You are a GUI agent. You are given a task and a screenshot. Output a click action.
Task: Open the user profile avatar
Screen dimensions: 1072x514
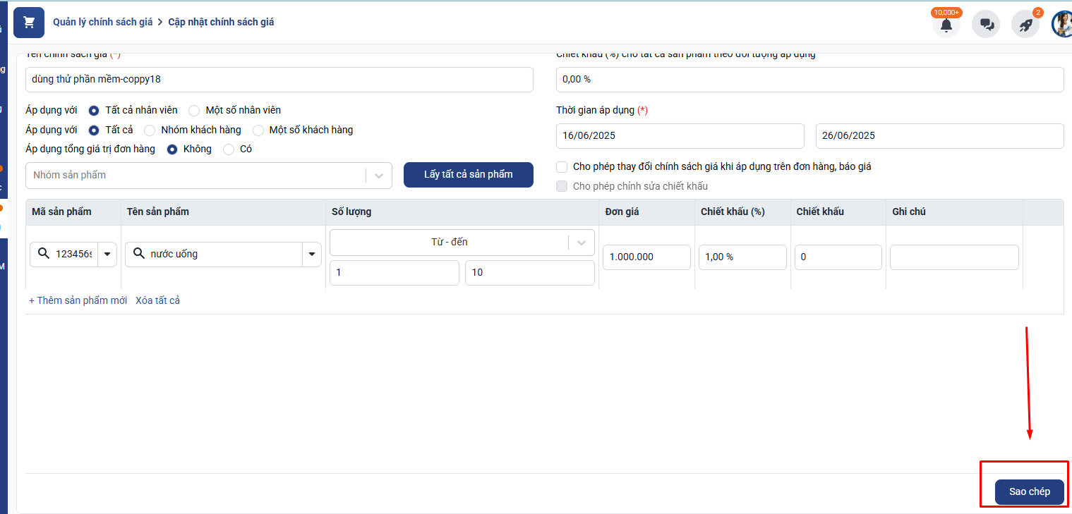[1061, 24]
